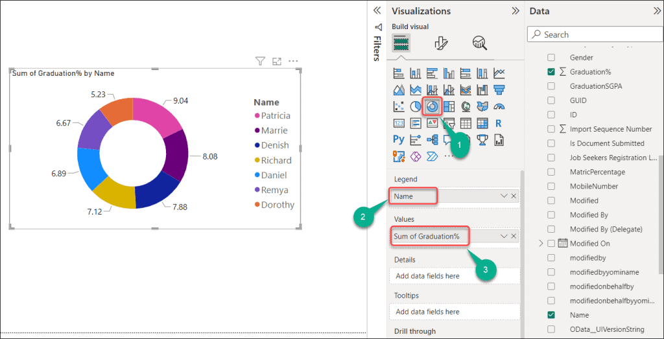
Task: Select the Stacked area chart visual
Action: 416,89
